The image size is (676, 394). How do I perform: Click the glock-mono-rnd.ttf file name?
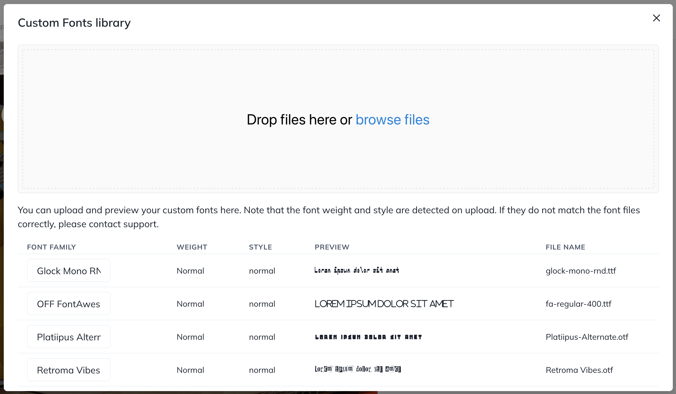[x=581, y=271]
